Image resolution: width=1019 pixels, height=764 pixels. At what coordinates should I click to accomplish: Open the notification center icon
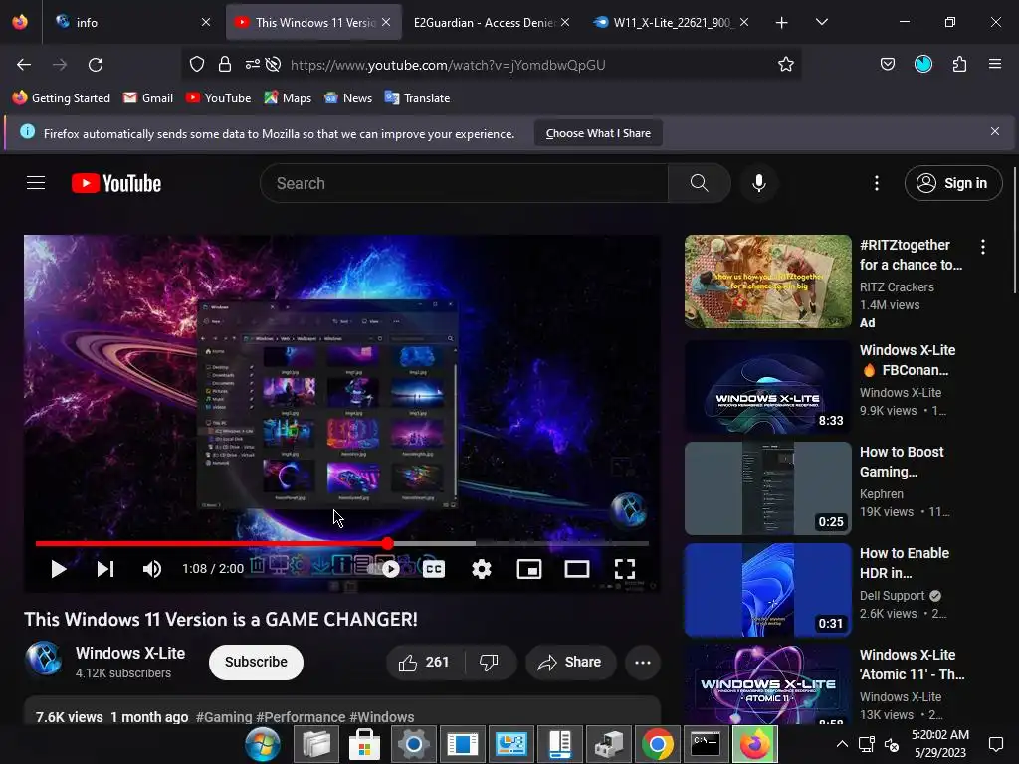pyautogui.click(x=995, y=744)
